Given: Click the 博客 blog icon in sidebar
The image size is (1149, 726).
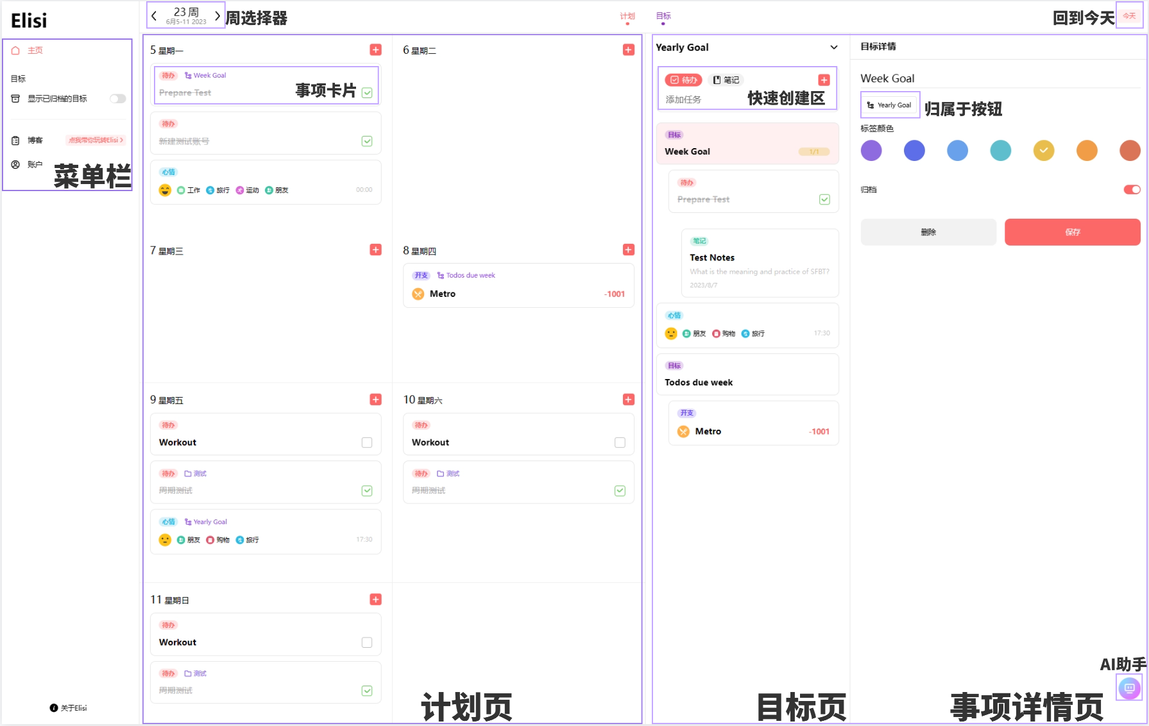Looking at the screenshot, I should pos(15,140).
